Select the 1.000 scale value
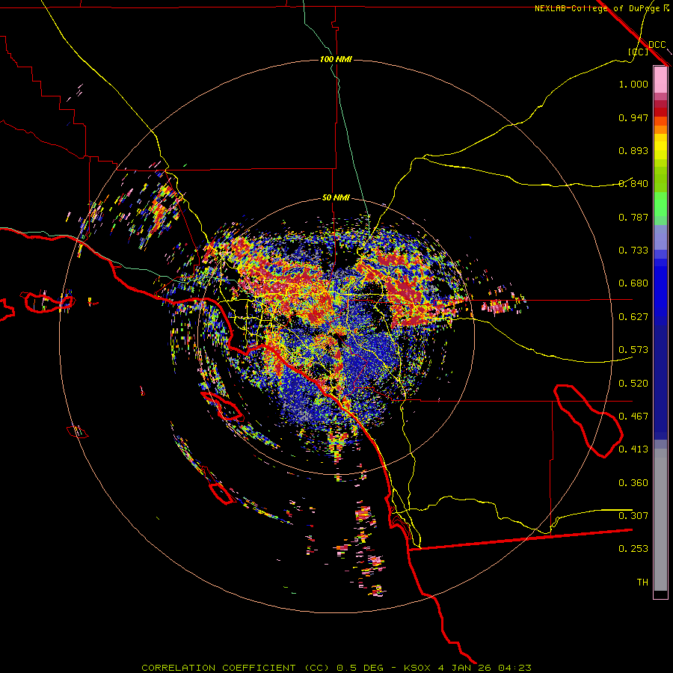 (633, 84)
